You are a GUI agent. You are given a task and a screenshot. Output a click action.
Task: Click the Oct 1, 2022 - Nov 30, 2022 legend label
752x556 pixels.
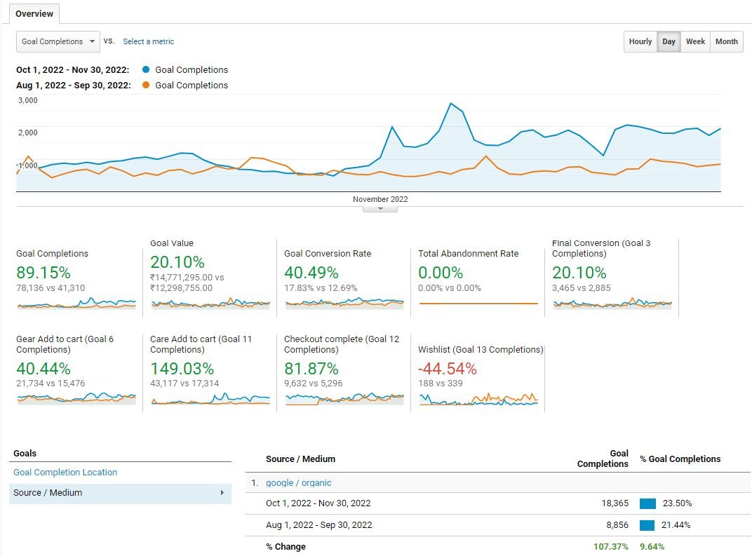click(x=73, y=69)
